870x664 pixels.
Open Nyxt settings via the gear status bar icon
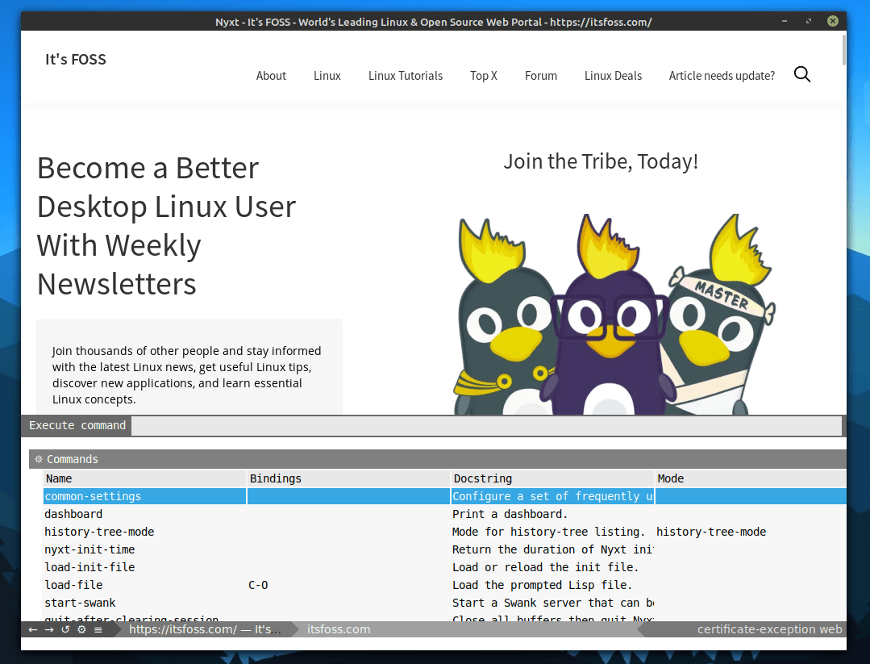[81, 629]
